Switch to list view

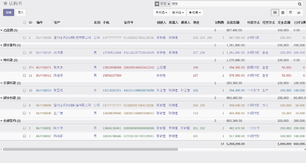pos(275,13)
